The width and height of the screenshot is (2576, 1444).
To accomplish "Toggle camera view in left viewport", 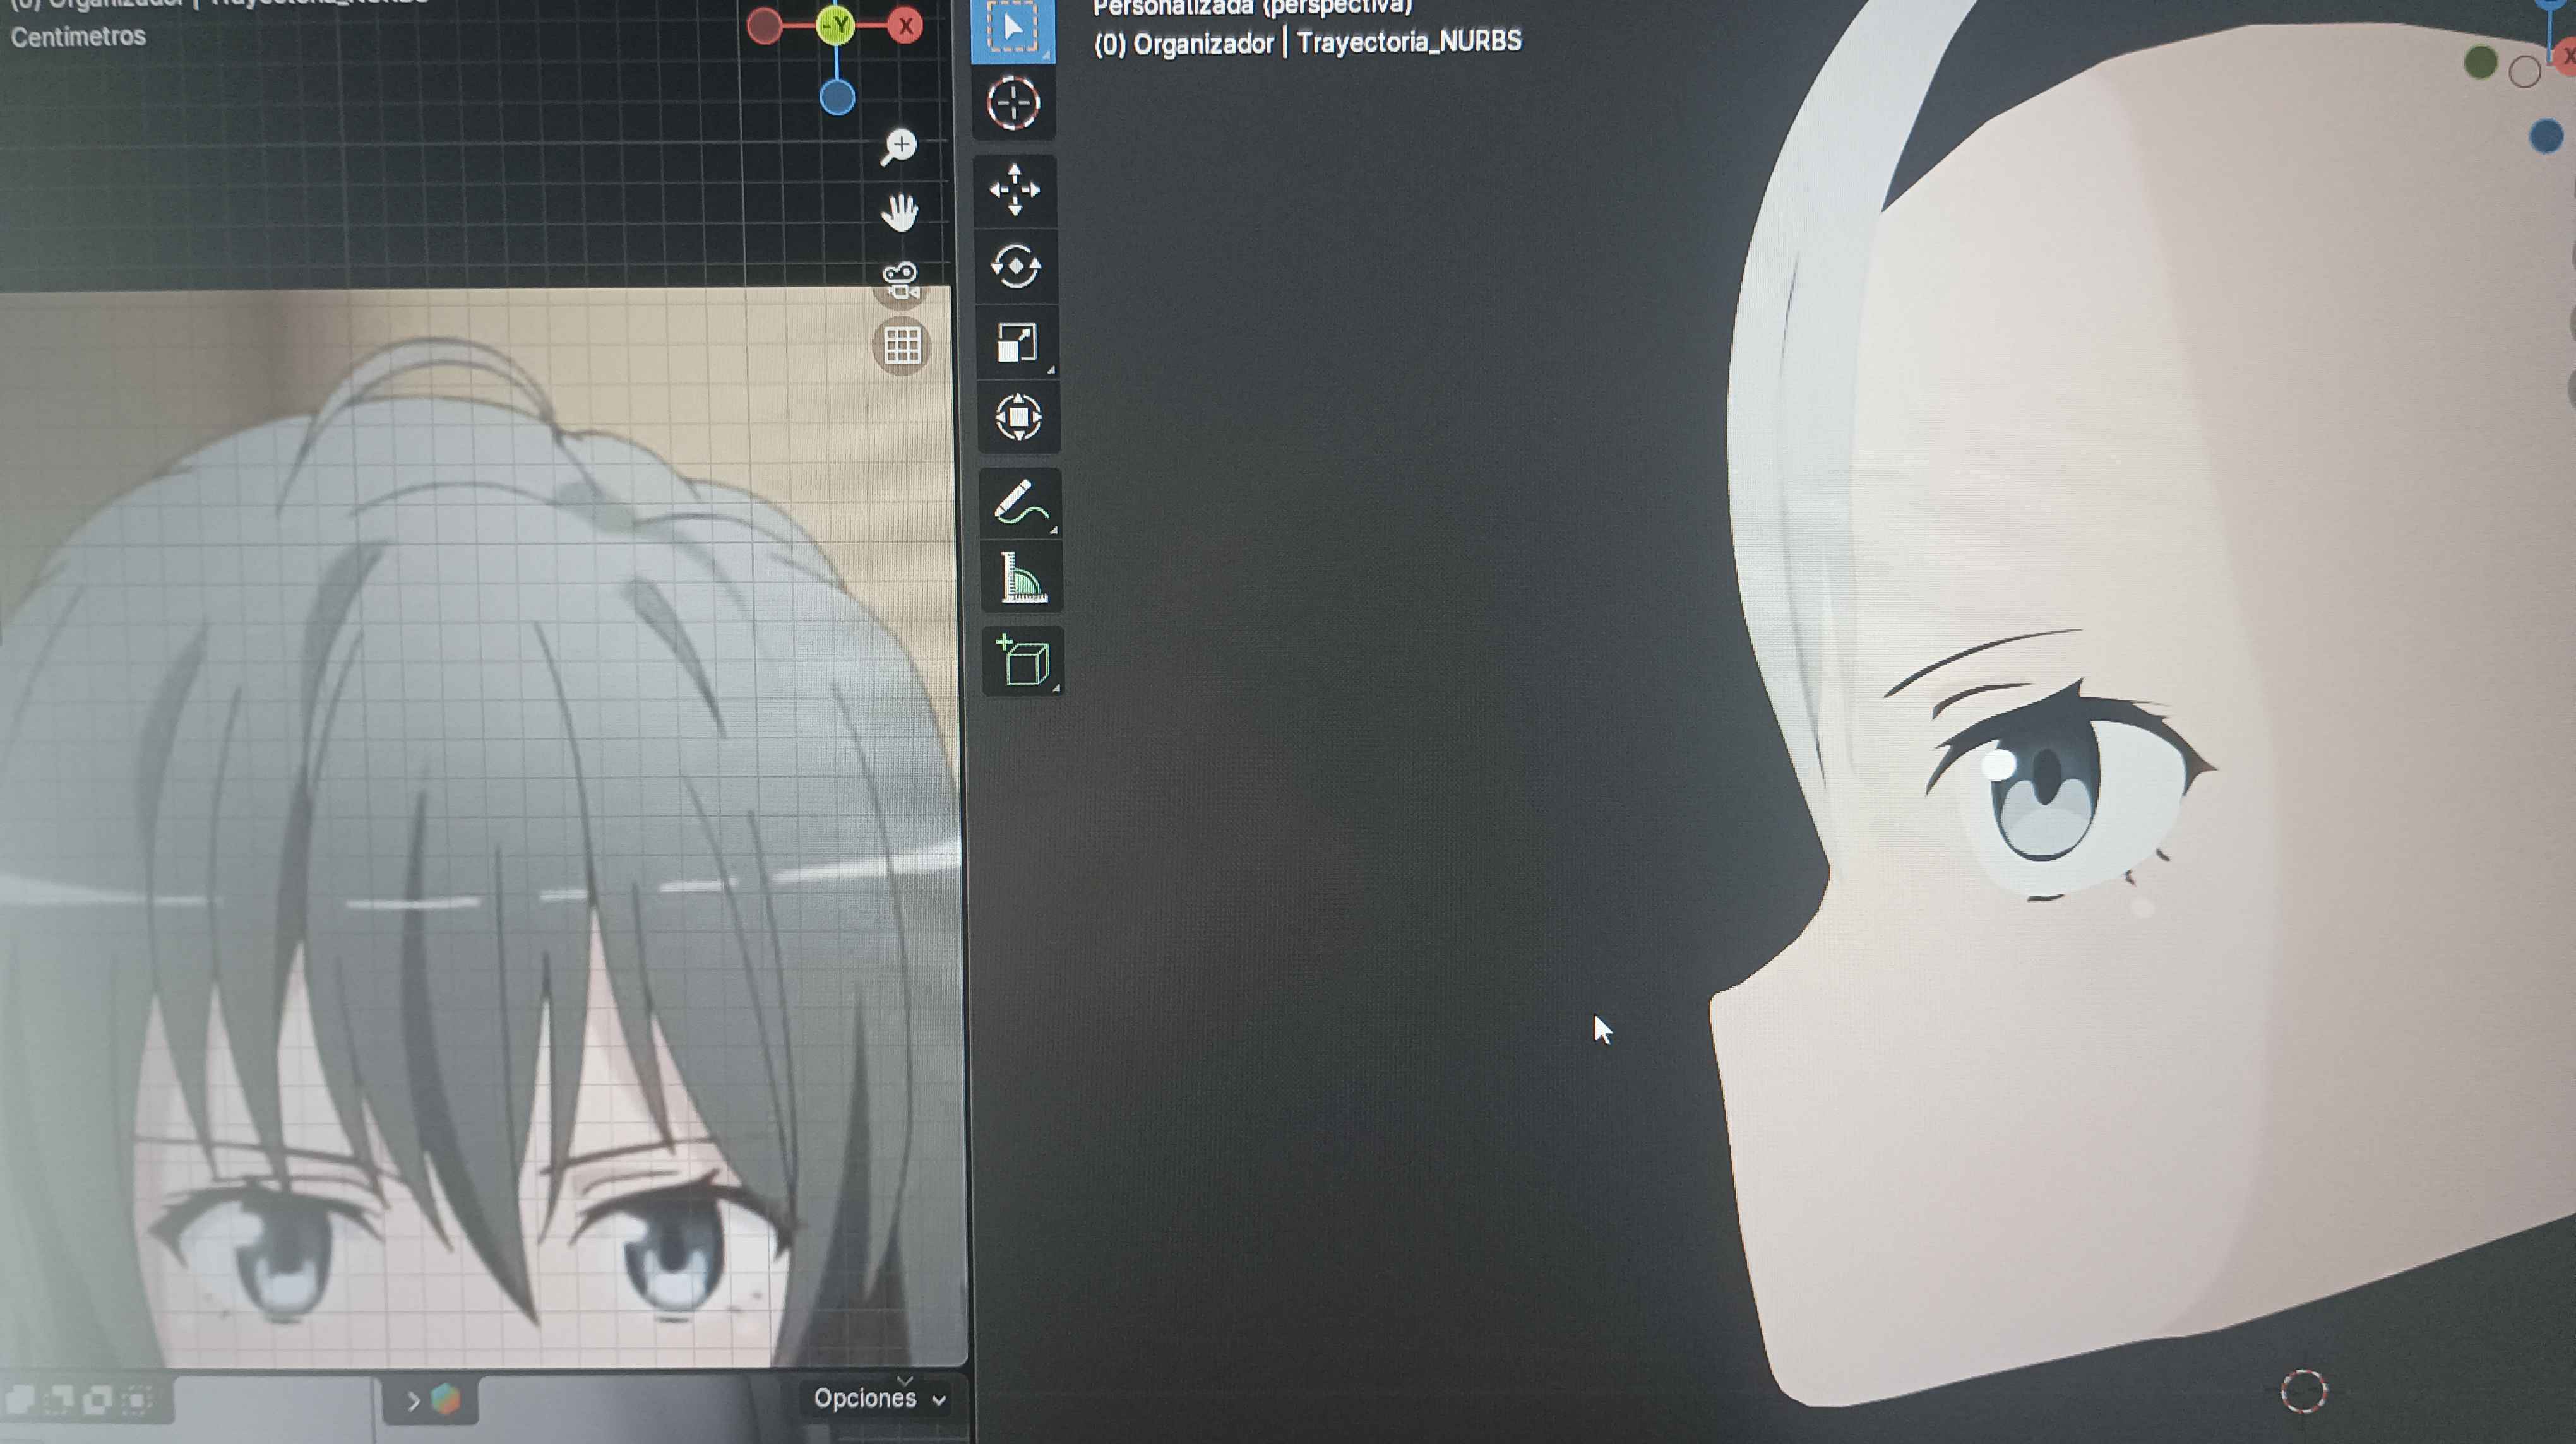I will point(900,281).
